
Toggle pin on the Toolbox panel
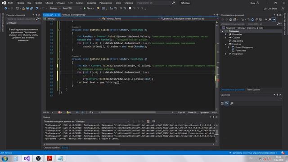(x=36, y=15)
